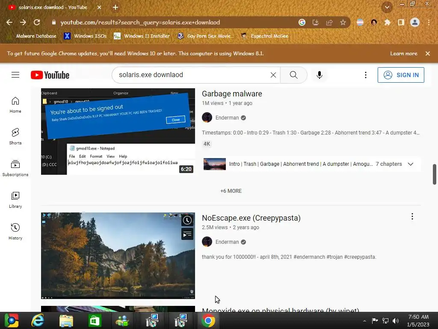Click the 7:50 AM clock in taskbar
438x329 pixels.
pos(418,317)
